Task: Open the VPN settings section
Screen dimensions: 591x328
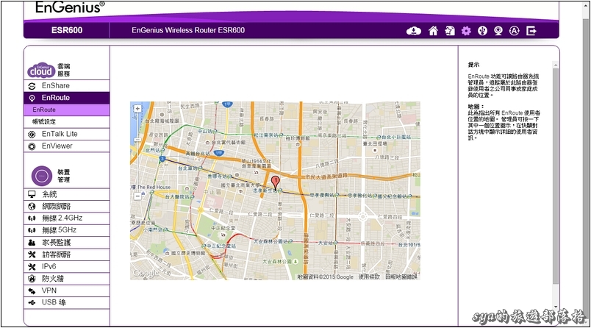Action: click(67, 290)
